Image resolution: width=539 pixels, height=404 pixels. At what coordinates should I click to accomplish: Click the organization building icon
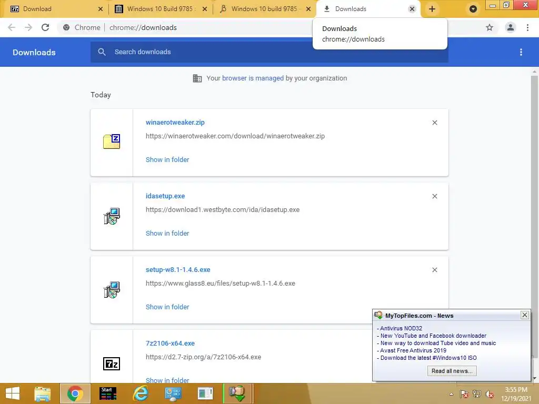[197, 78]
